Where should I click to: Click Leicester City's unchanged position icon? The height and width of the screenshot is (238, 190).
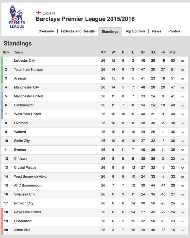182,61
